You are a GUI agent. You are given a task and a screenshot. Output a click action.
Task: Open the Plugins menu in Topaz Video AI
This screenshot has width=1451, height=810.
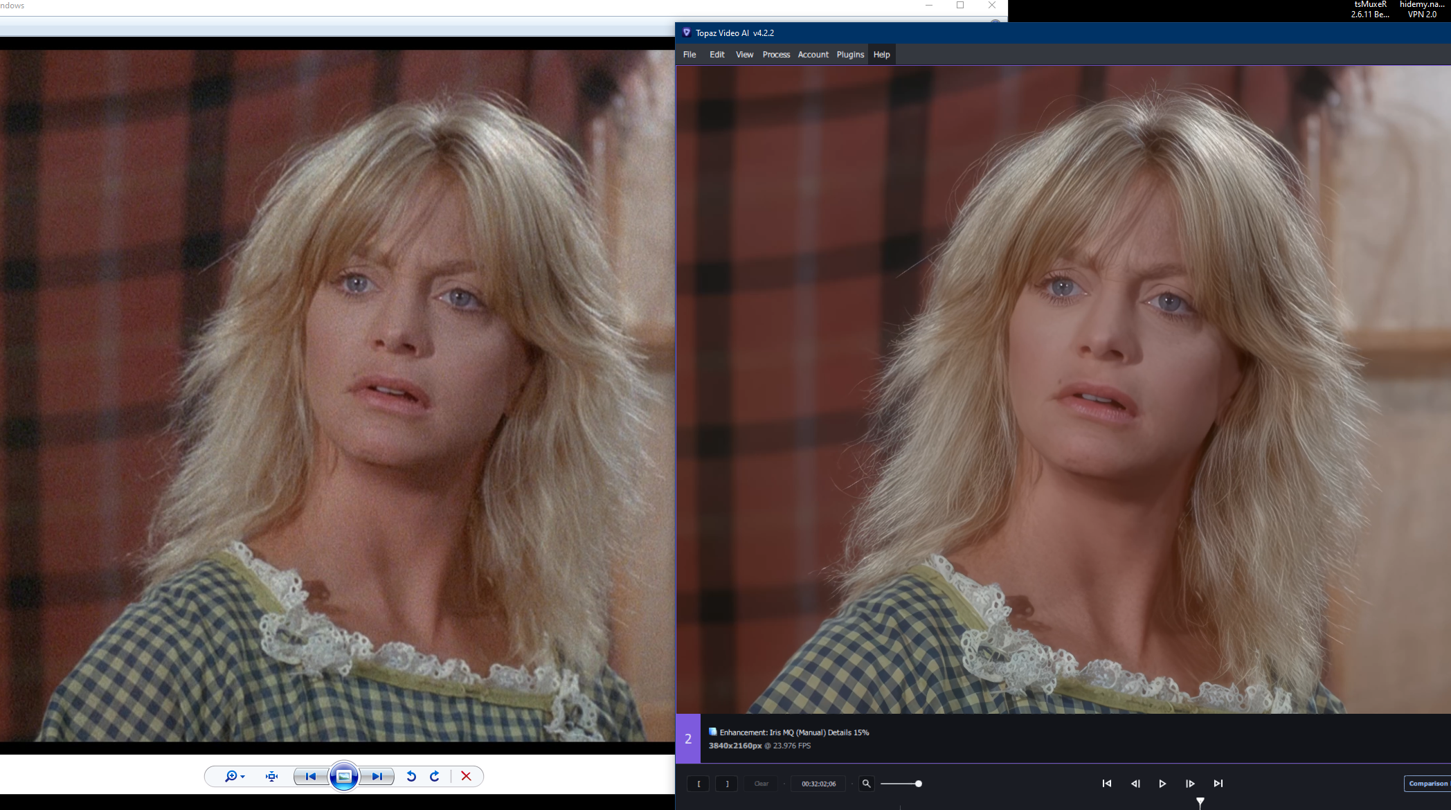point(850,55)
